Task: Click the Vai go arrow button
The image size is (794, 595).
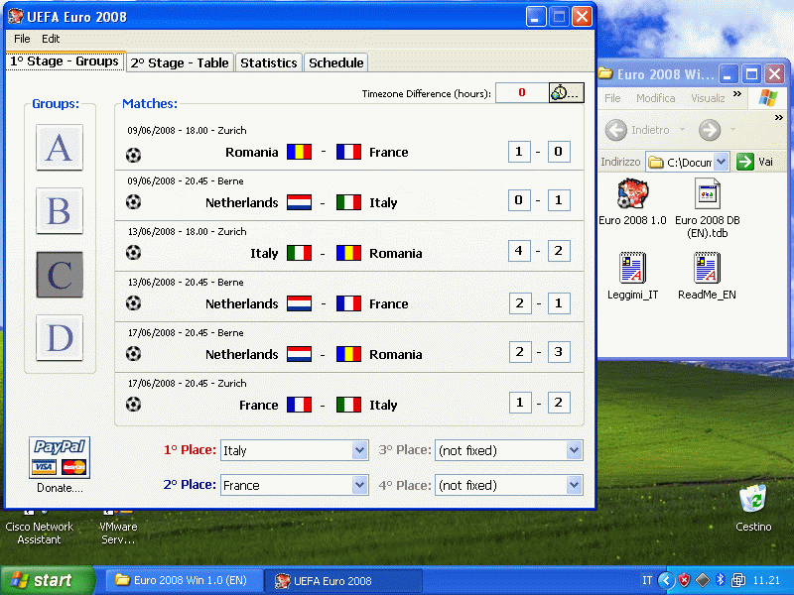Action: [x=745, y=162]
